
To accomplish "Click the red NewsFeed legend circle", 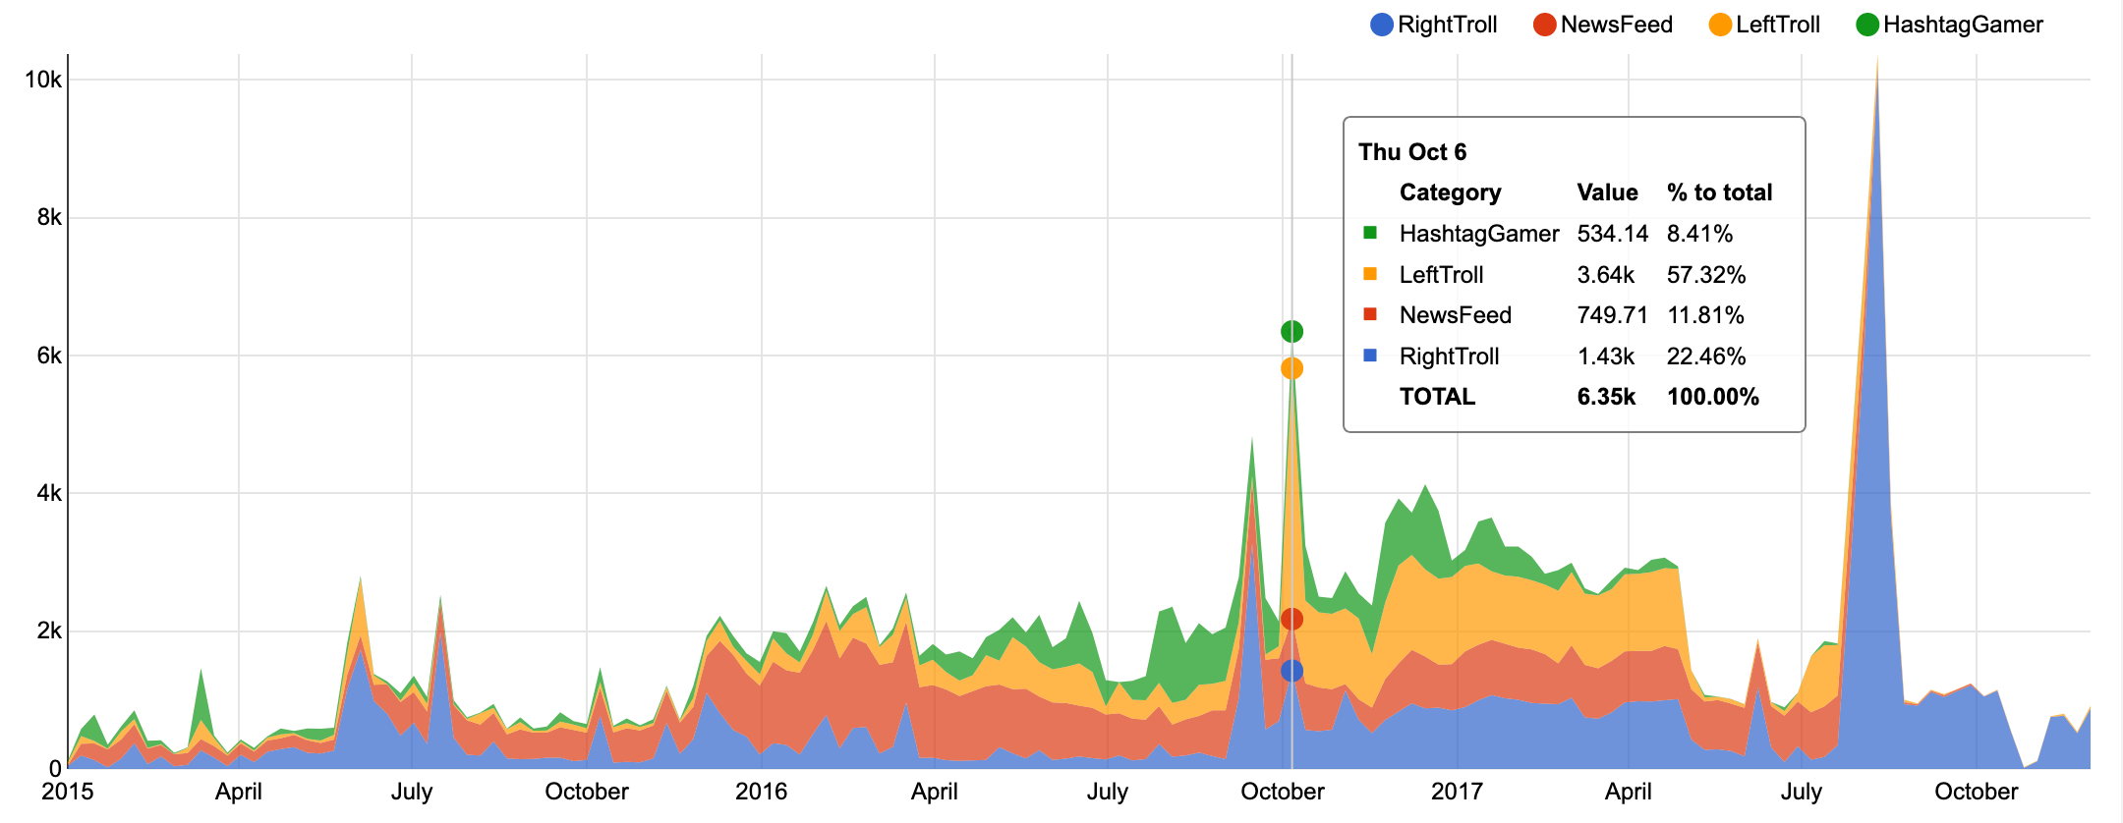I will 1545,25.
